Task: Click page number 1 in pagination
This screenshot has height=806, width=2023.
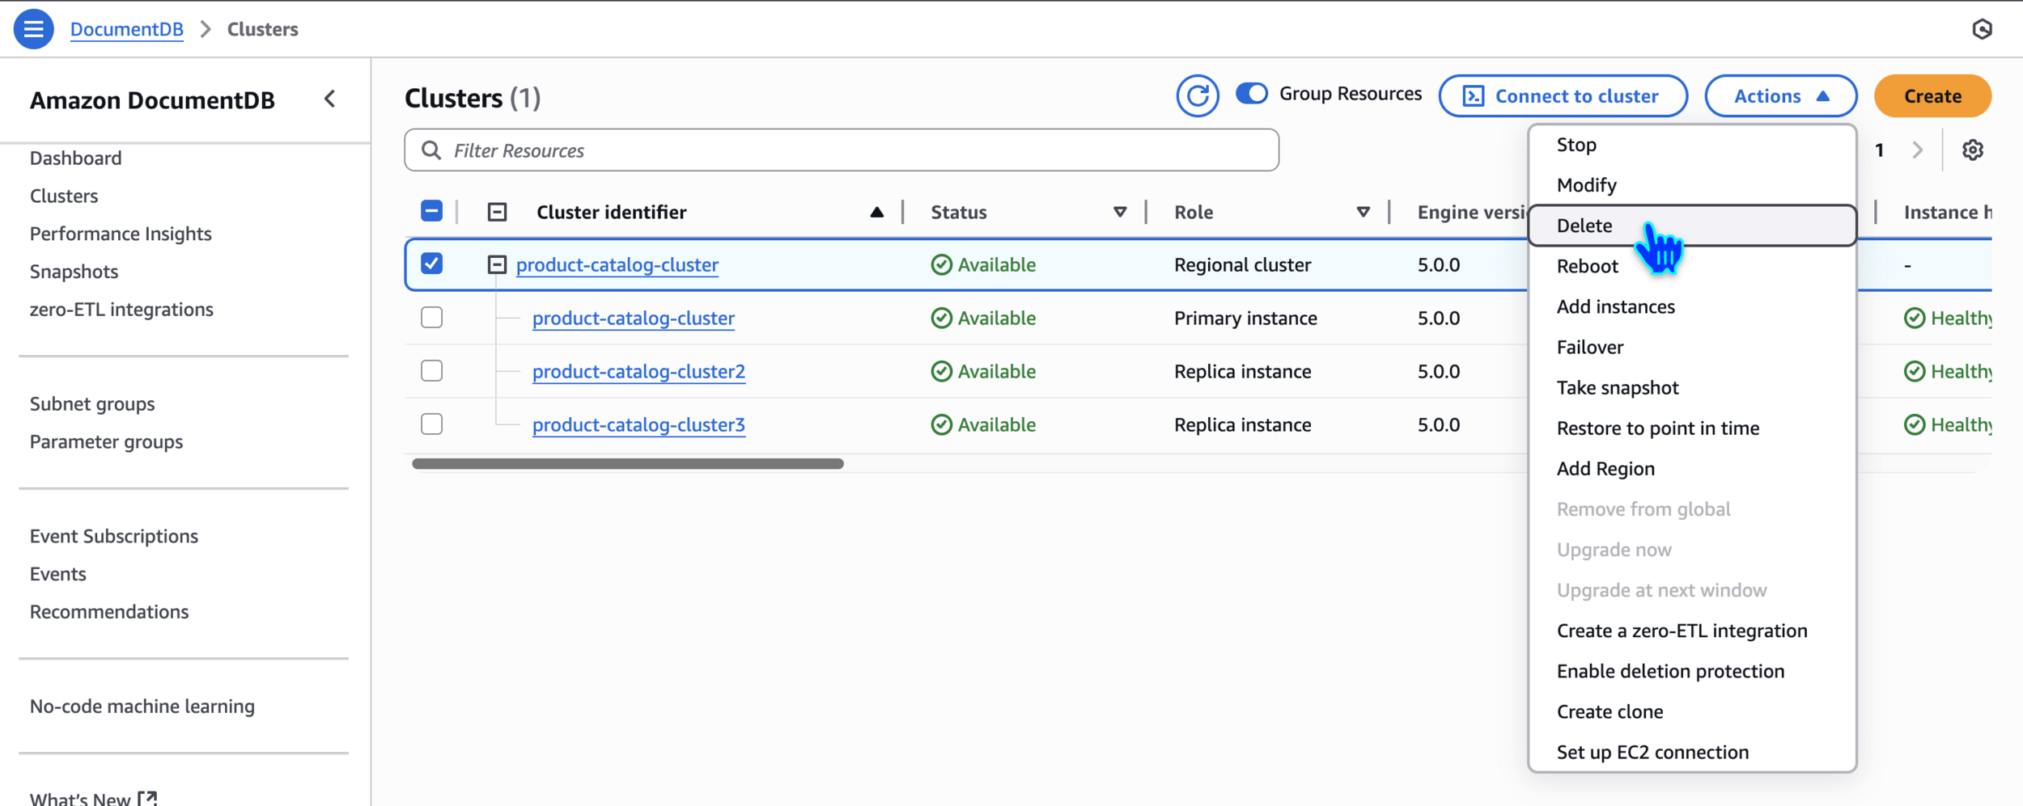Action: [x=1879, y=150]
